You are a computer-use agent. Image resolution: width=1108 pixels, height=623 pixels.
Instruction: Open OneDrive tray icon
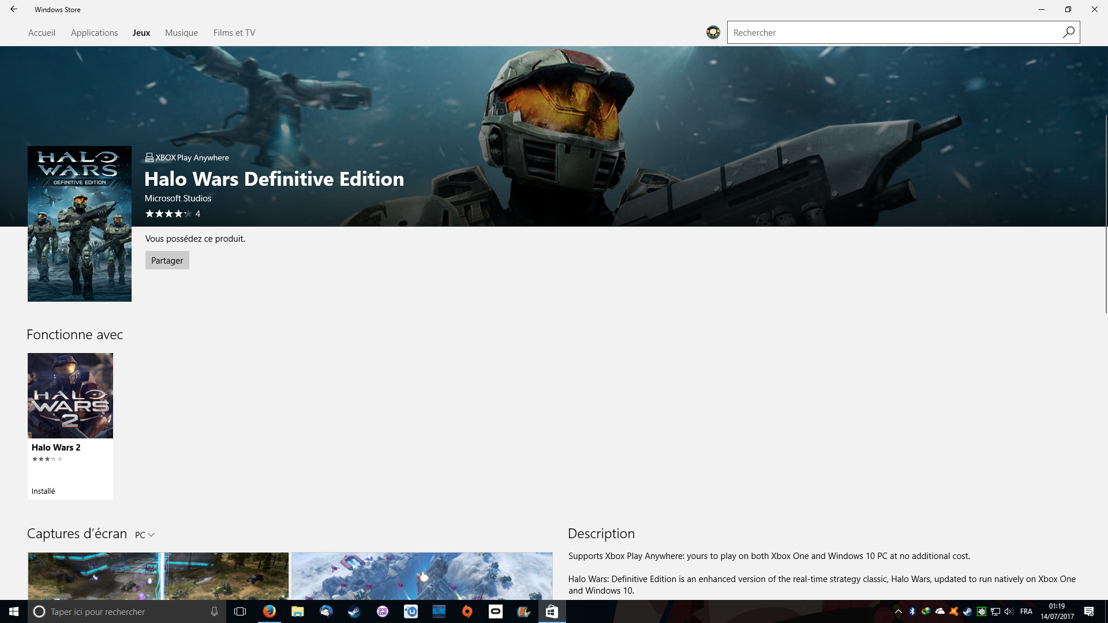(940, 611)
